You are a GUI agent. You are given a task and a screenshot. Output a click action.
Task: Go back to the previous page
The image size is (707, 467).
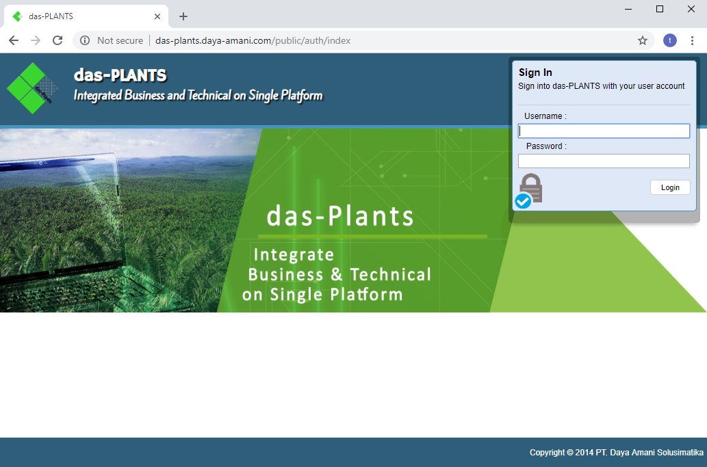coord(14,40)
